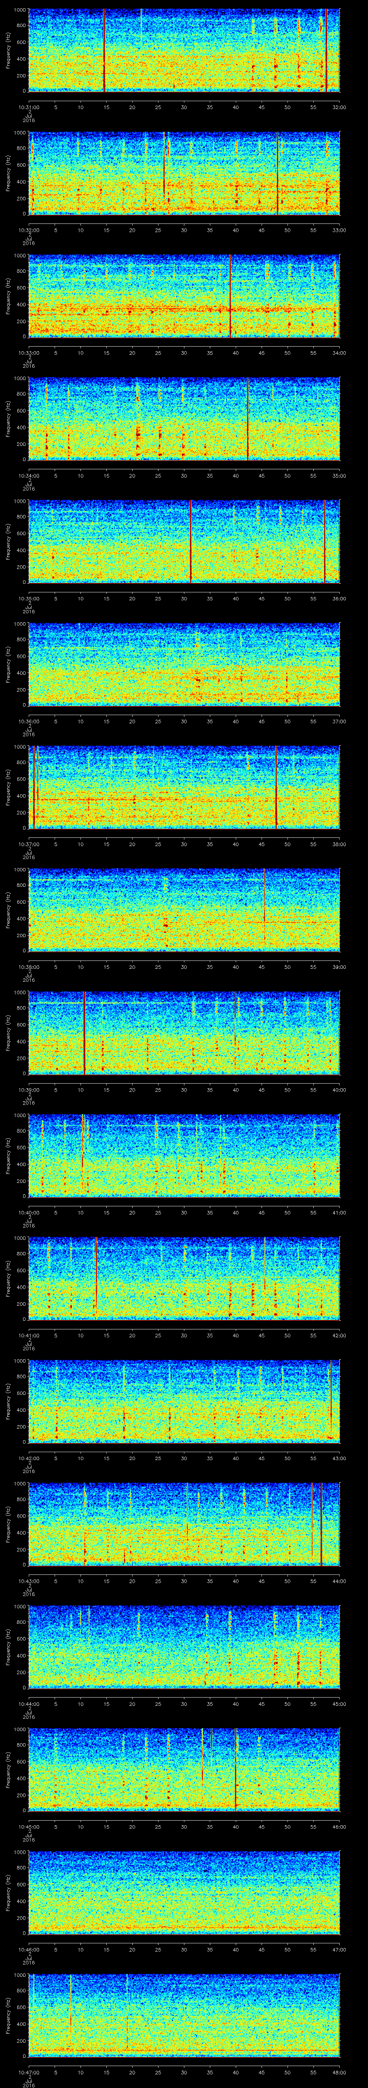Select the 10:33:00 timestamp text
368x2088 pixels.
pos(29,352)
